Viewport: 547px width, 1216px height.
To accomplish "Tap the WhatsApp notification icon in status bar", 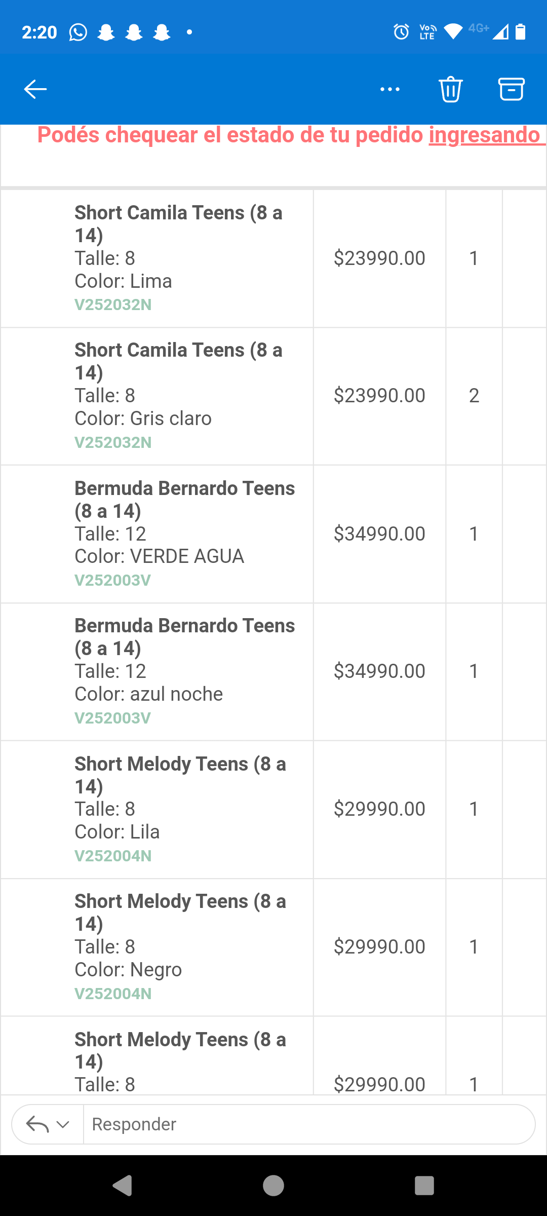I will point(78,32).
